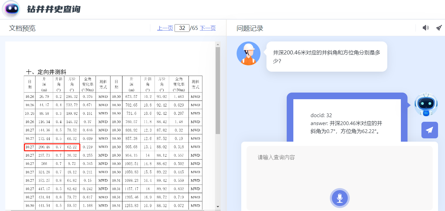Mute the voice playback speaker icon
The width and height of the screenshot is (445, 211).
[x=426, y=28]
